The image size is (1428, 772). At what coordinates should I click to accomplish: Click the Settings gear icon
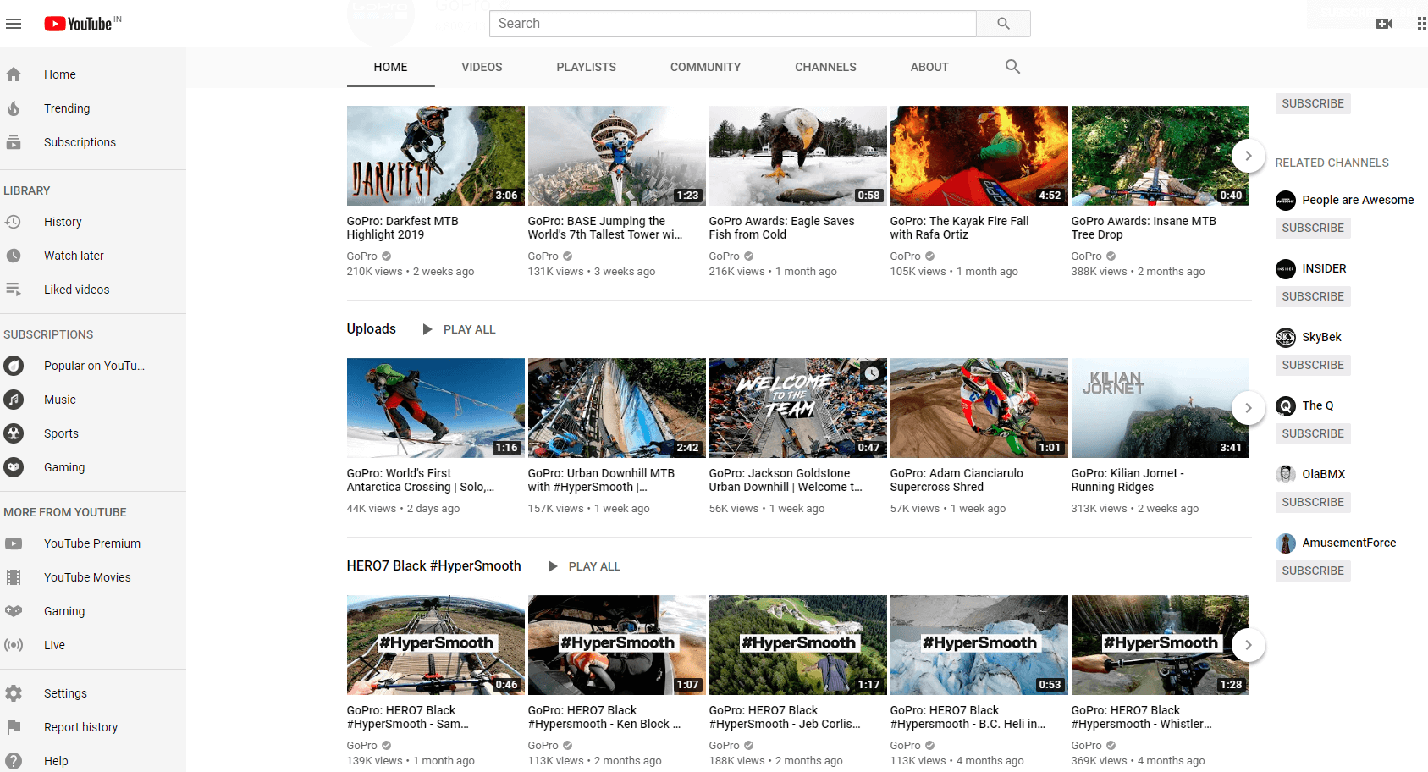click(14, 693)
